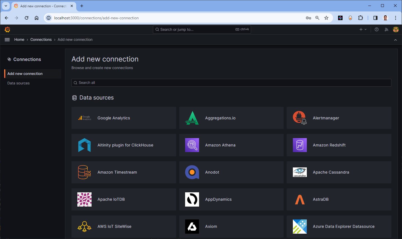Open the plus new-item dropdown in top bar
This screenshot has width=402, height=239.
click(x=363, y=29)
